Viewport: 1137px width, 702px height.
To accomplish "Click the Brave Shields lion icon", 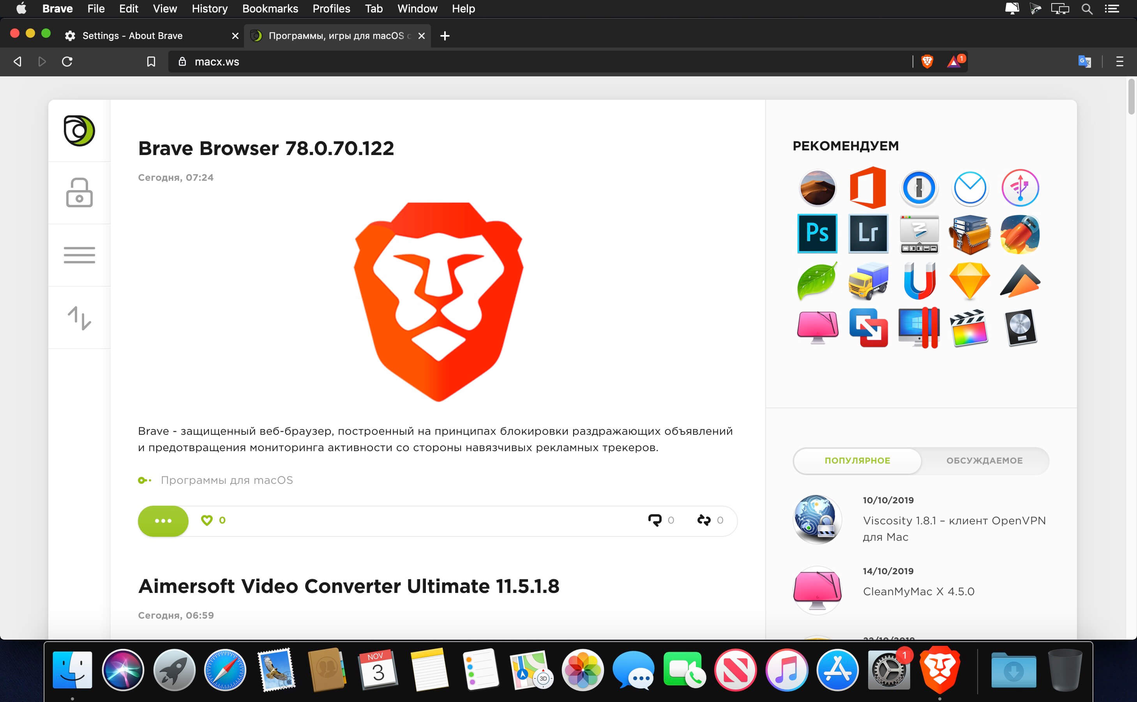I will [927, 61].
